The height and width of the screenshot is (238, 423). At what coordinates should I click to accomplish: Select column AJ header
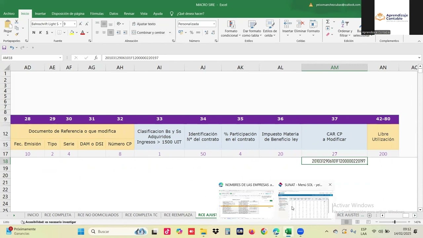[x=203, y=67]
